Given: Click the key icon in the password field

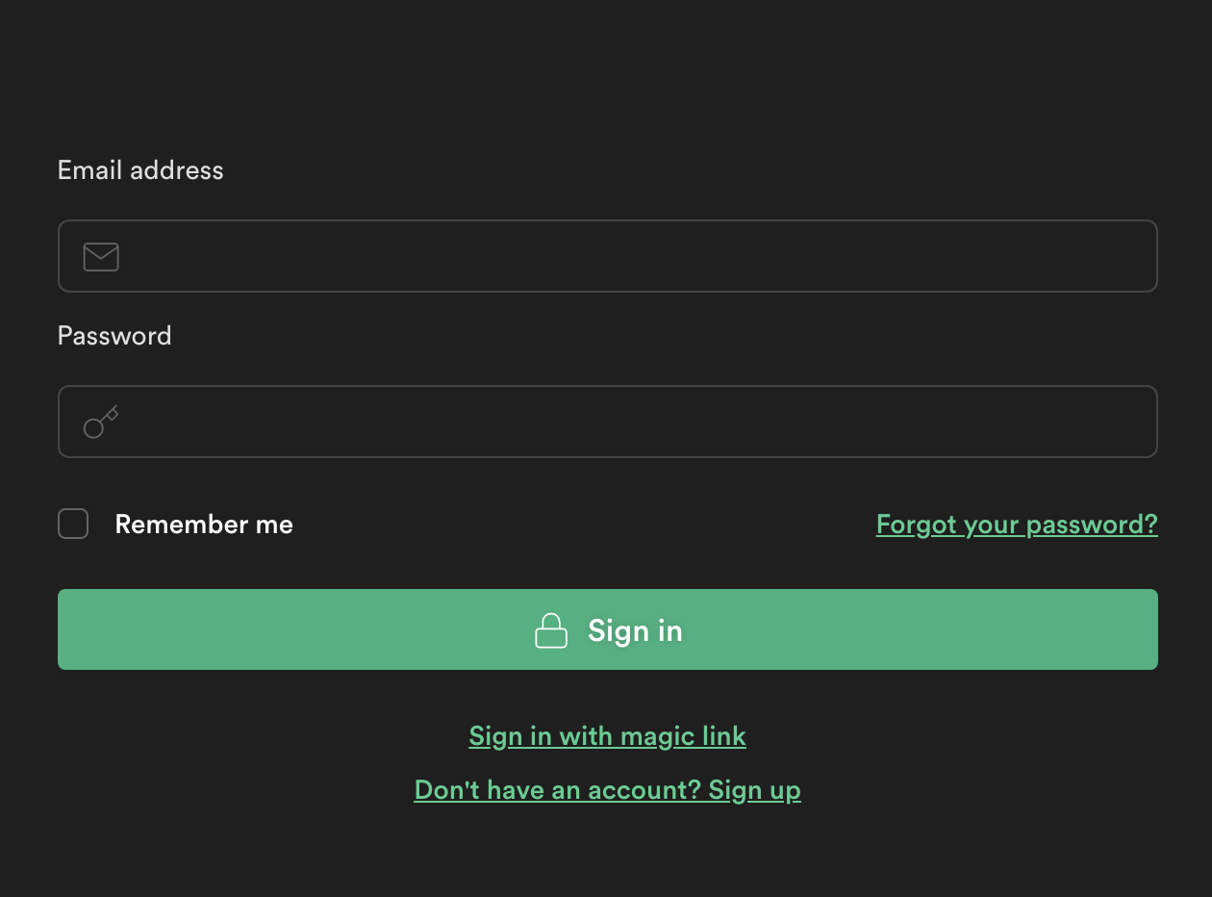Looking at the screenshot, I should (x=101, y=423).
